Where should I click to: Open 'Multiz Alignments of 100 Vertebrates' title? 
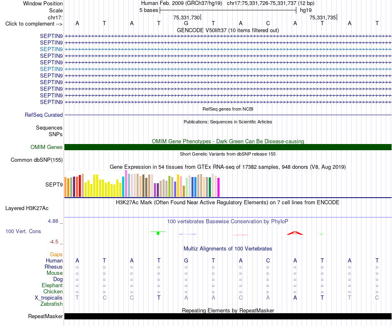[x=228, y=249]
